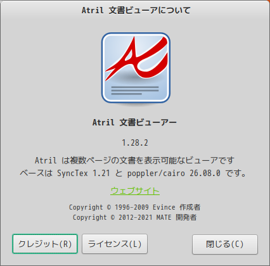The height and width of the screenshot is (266, 270).
Task: Click the gray text lines in the logo
Action: tap(135, 91)
